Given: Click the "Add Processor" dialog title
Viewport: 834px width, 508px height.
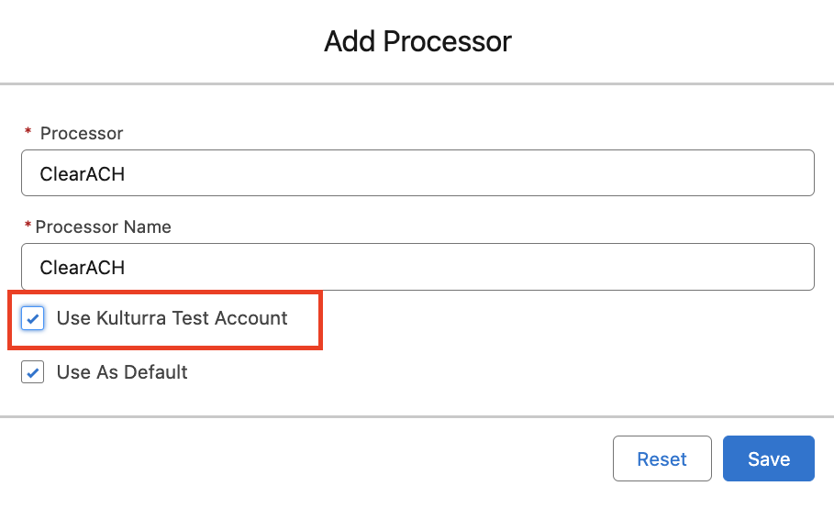Looking at the screenshot, I should 417,41.
